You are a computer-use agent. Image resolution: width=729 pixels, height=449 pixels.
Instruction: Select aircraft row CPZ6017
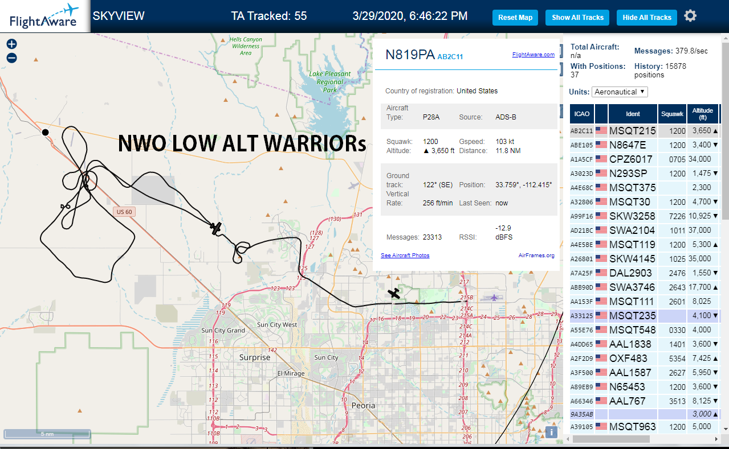click(x=645, y=159)
